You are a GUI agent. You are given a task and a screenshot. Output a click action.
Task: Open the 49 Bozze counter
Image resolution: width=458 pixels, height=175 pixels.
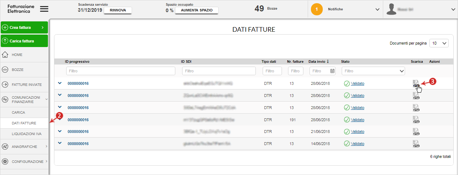(266, 9)
